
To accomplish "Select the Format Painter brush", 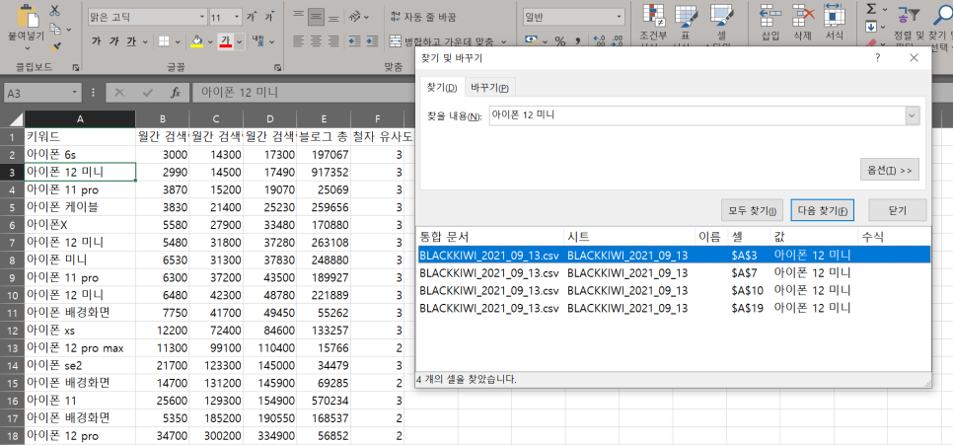I will point(55,45).
